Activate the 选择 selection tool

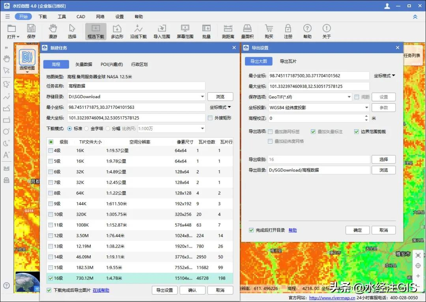(x=72, y=31)
